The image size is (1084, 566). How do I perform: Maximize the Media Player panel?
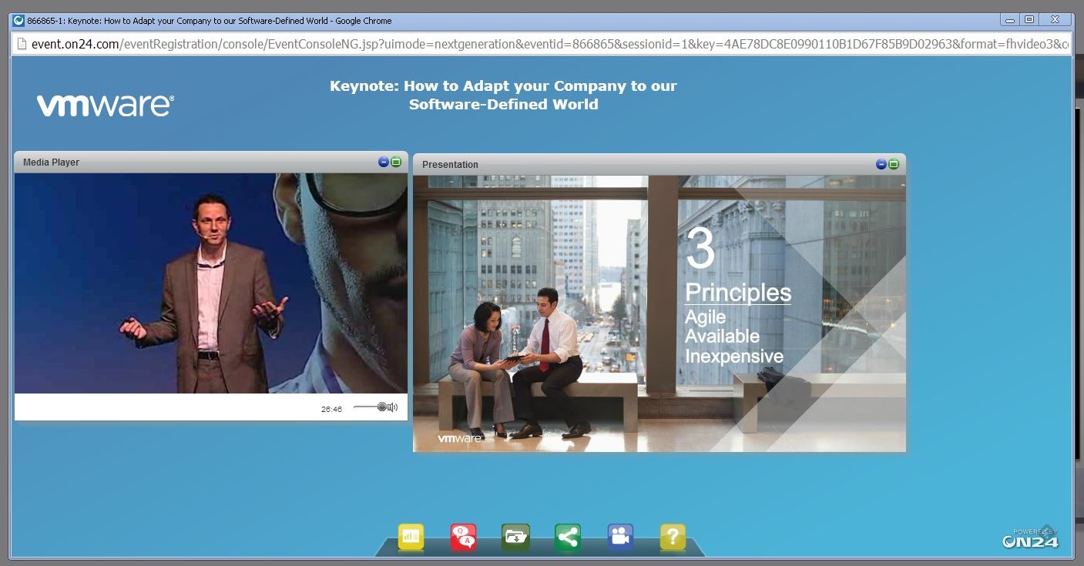tap(396, 162)
